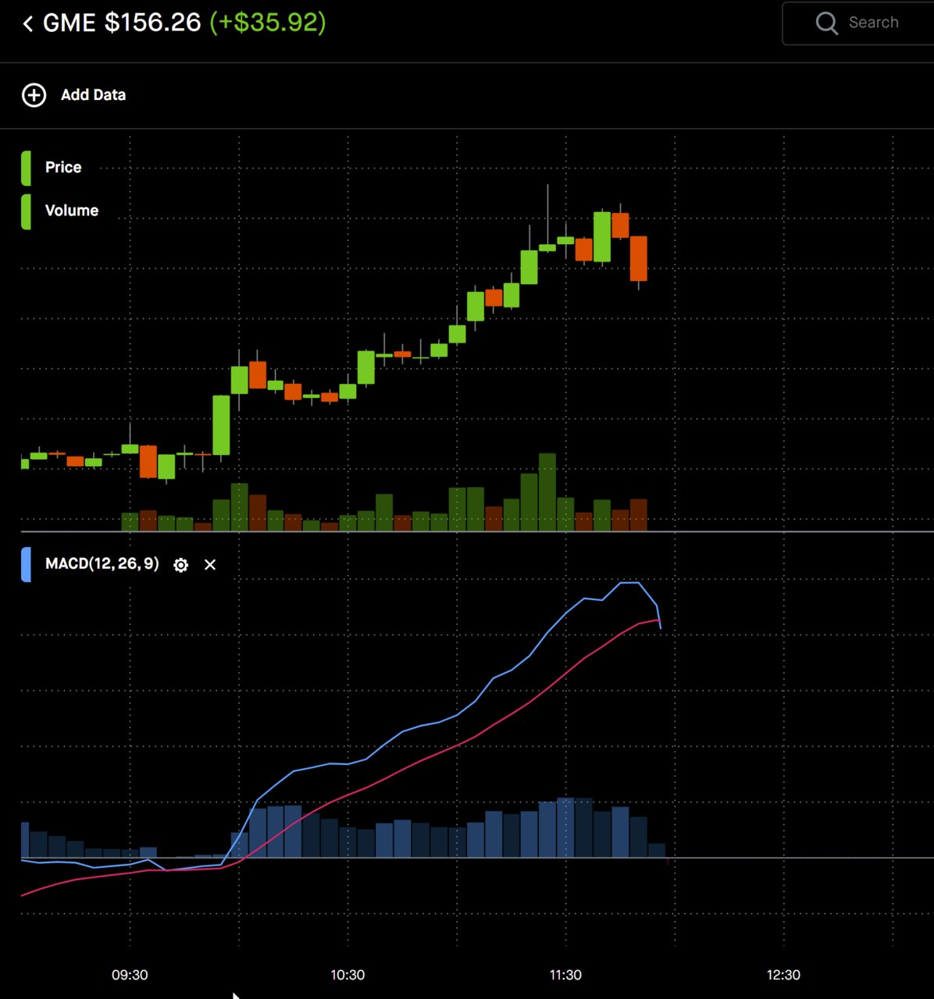Viewport: 934px width, 999px height.
Task: Click the Add Data plus icon
Action: [34, 95]
